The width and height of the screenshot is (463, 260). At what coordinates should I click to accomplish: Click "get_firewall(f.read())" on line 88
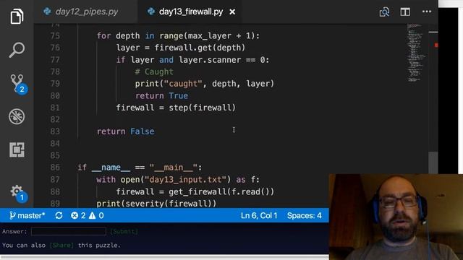coord(221,191)
